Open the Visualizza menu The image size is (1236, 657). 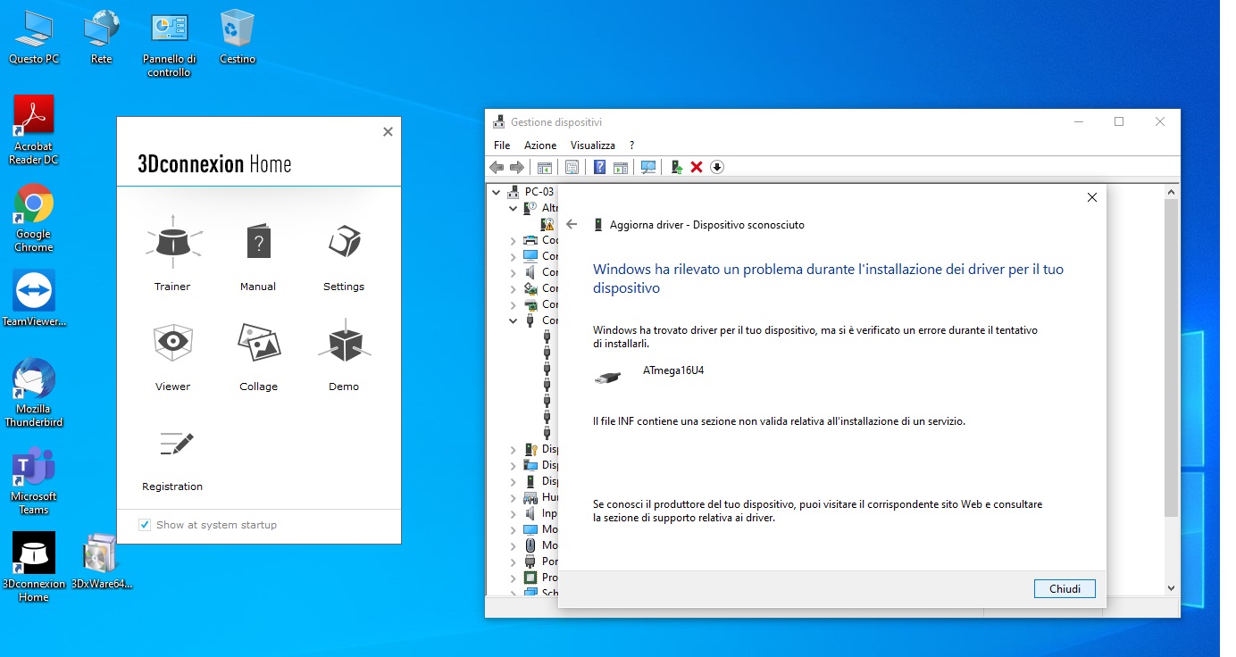point(593,145)
